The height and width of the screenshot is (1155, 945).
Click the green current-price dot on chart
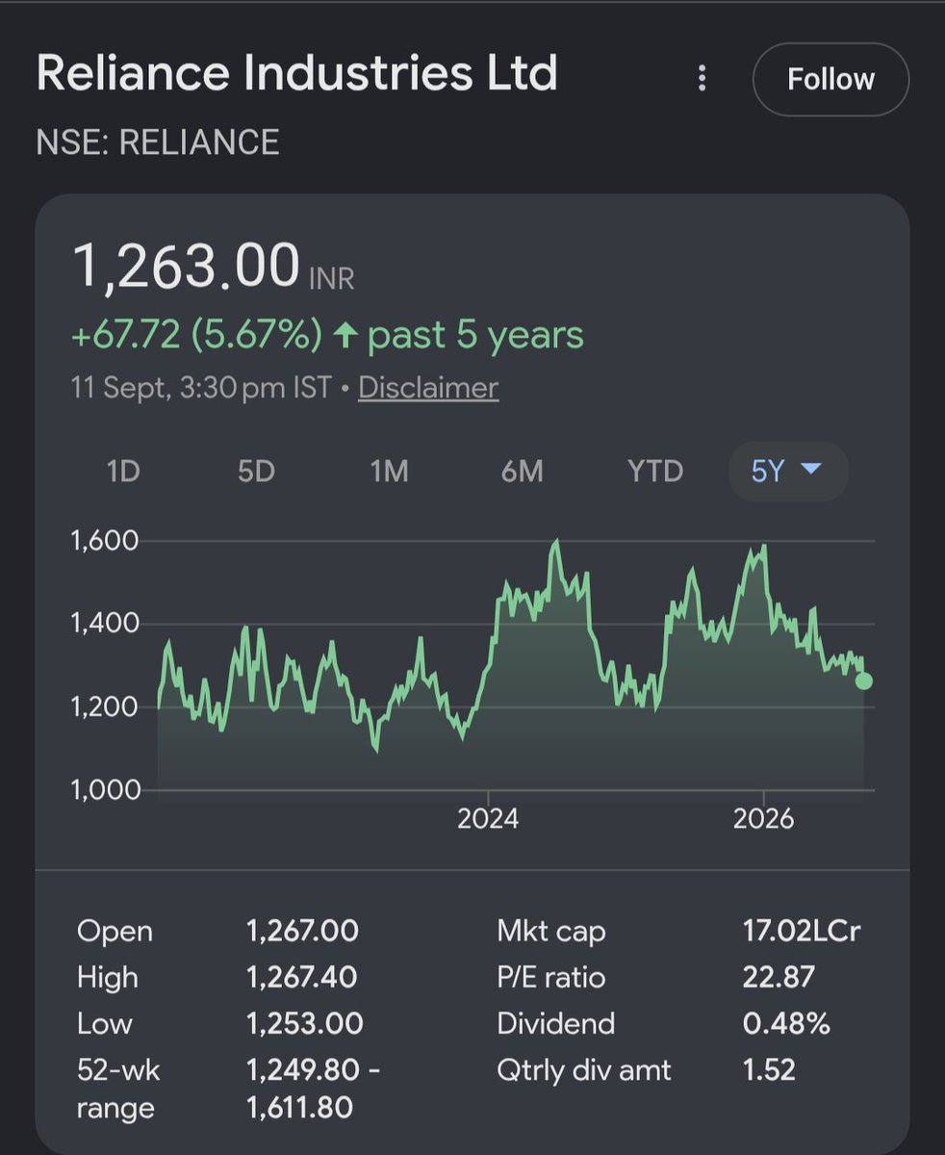pyautogui.click(x=863, y=681)
